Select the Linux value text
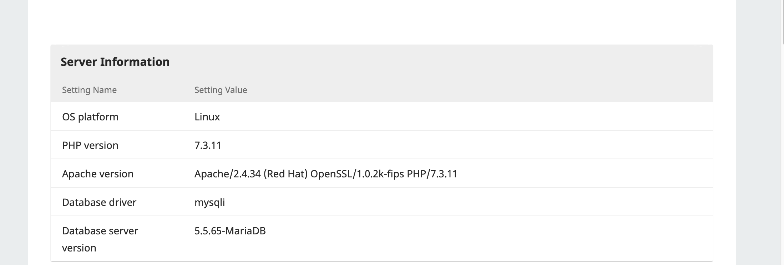784x265 pixels. point(207,117)
